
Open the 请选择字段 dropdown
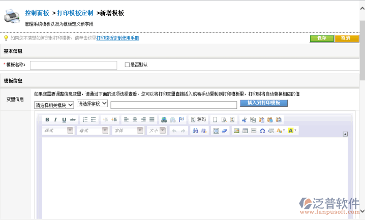(93, 104)
